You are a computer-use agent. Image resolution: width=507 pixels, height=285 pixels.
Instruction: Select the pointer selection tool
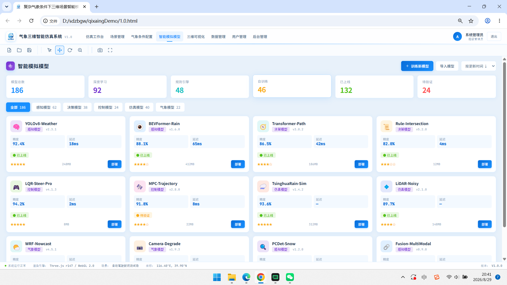click(49, 50)
